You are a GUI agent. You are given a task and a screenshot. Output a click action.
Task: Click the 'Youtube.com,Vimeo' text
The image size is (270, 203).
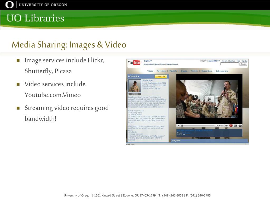pos(53,95)
